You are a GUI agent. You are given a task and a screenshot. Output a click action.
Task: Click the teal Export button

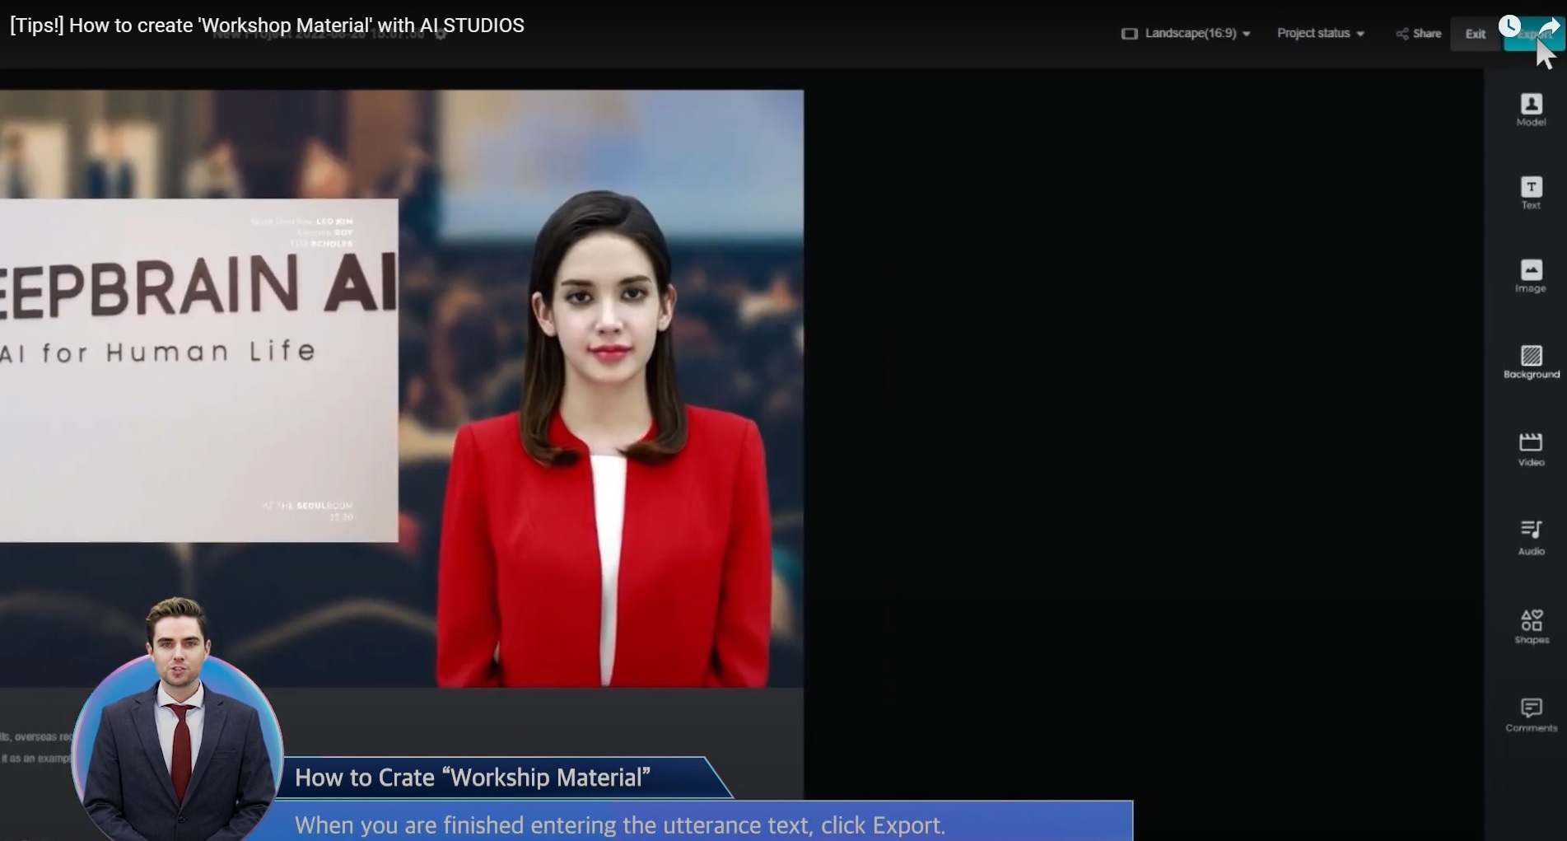[x=1533, y=35]
